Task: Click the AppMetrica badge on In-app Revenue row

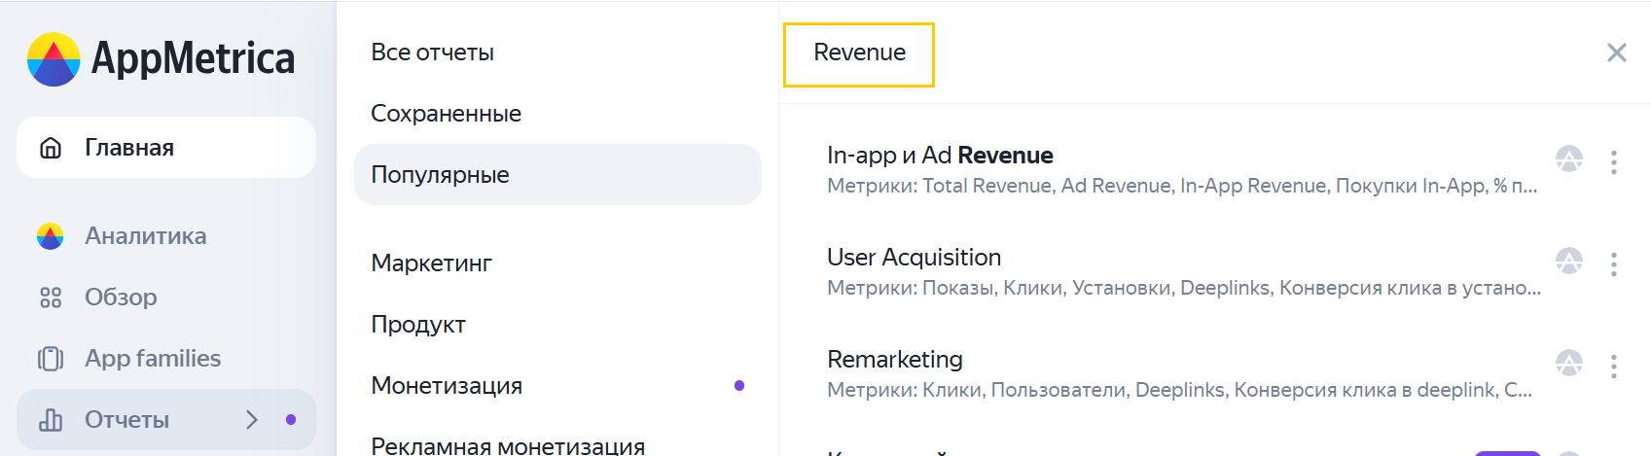Action: (x=1569, y=158)
